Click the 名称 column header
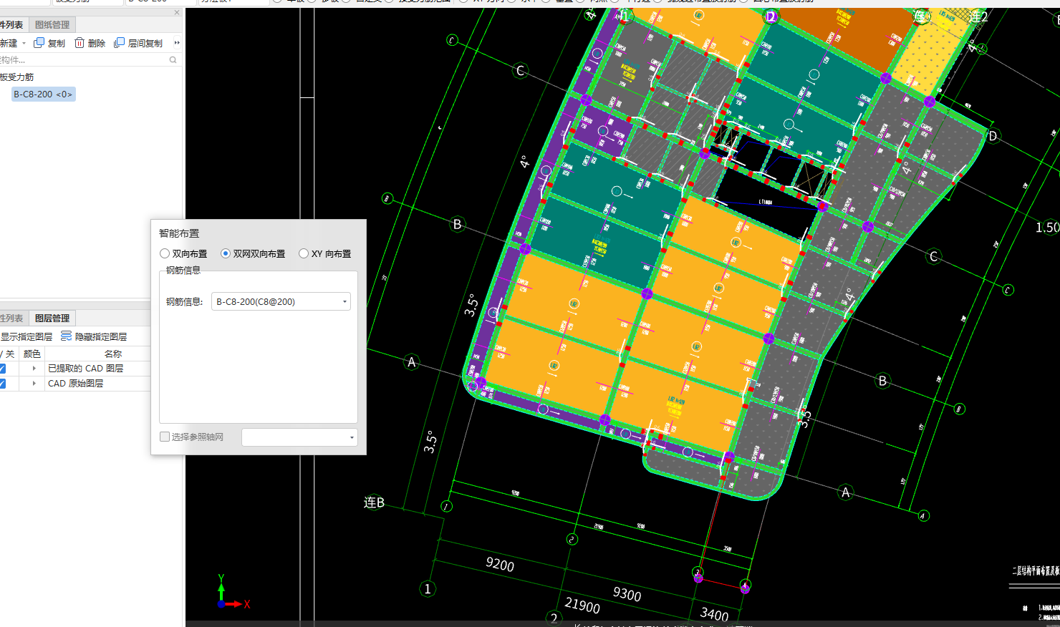The width and height of the screenshot is (1060, 627). point(113,354)
